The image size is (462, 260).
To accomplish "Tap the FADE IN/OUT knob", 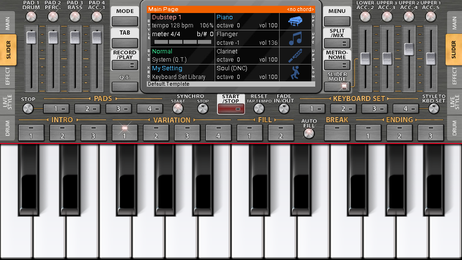I will 284,109.
